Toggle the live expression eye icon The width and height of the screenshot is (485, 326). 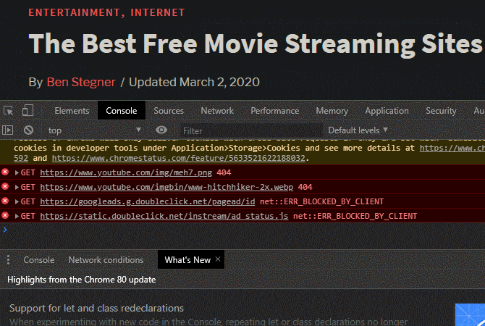[x=161, y=130]
